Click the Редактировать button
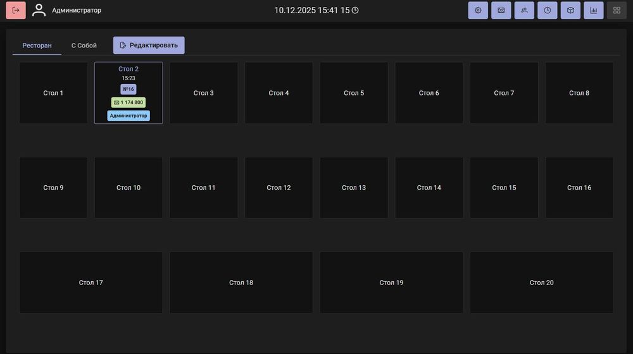Viewport: 633px width, 354px height. 149,45
